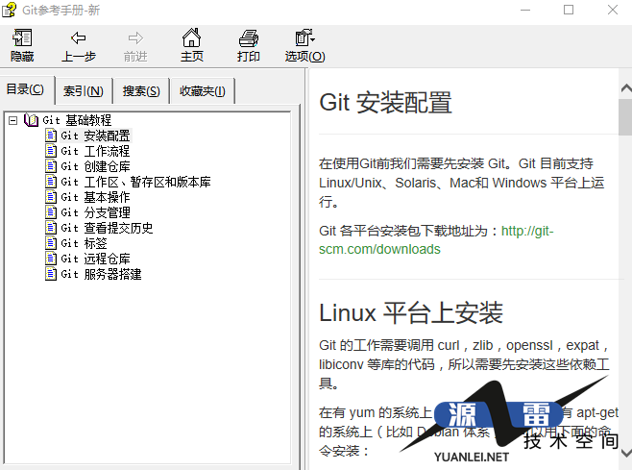Click the page icon beside Git 工作流程
Screen dimensions: 632x470
pos(51,151)
